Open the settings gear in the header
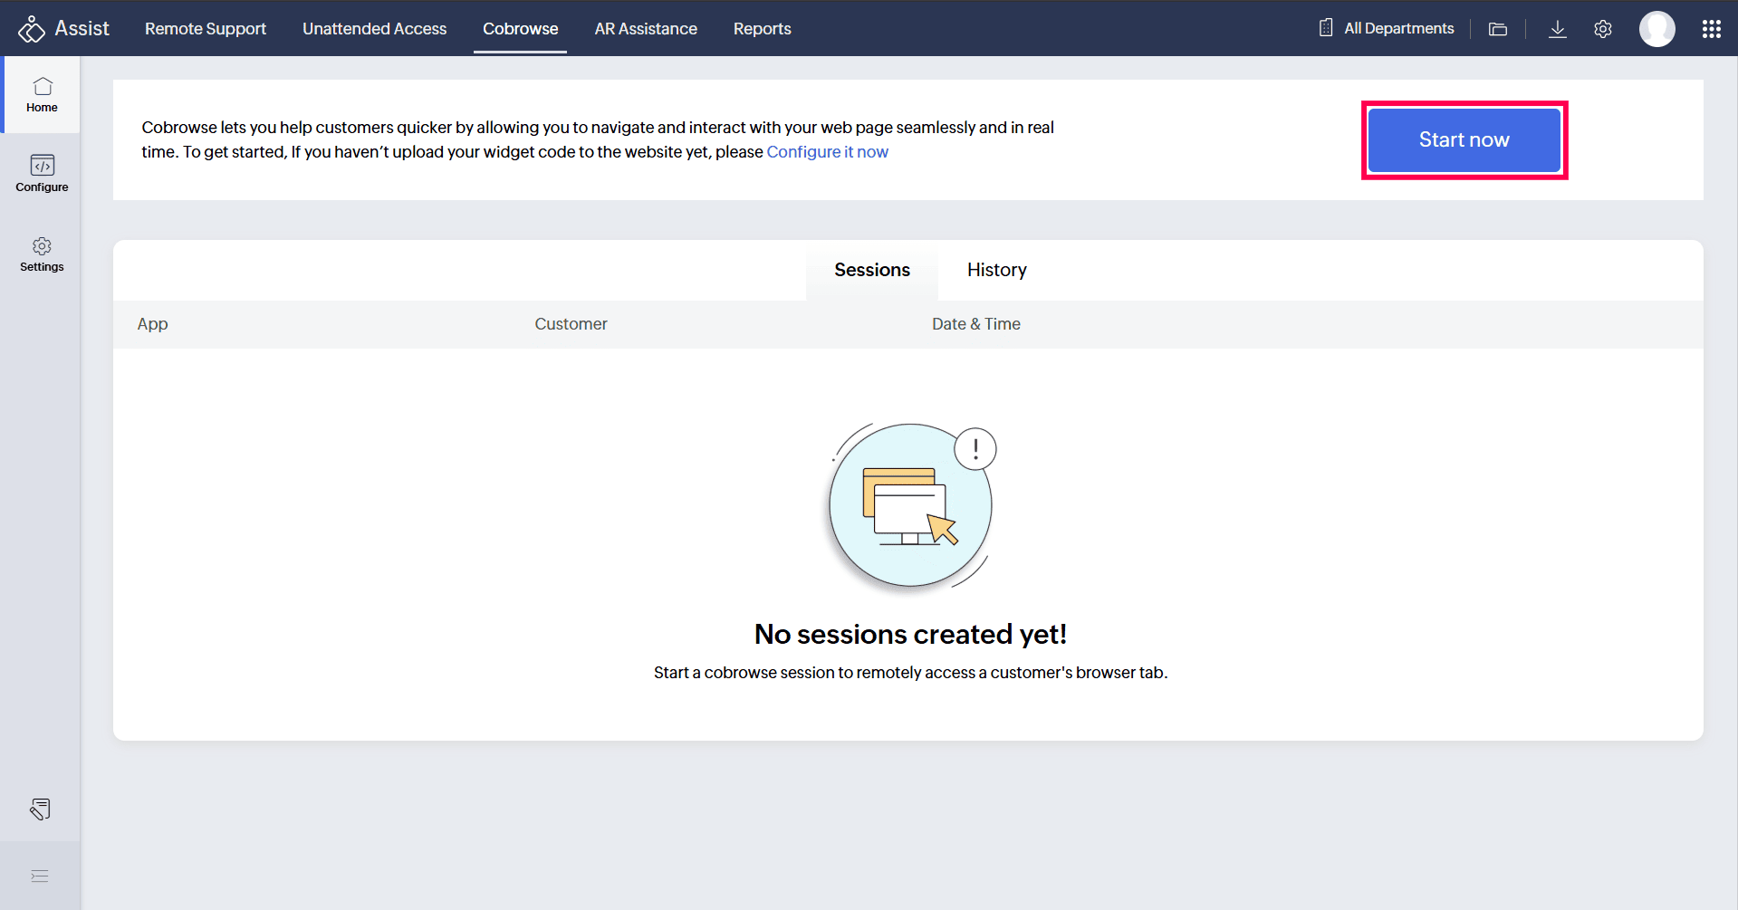The height and width of the screenshot is (910, 1738). (1602, 29)
